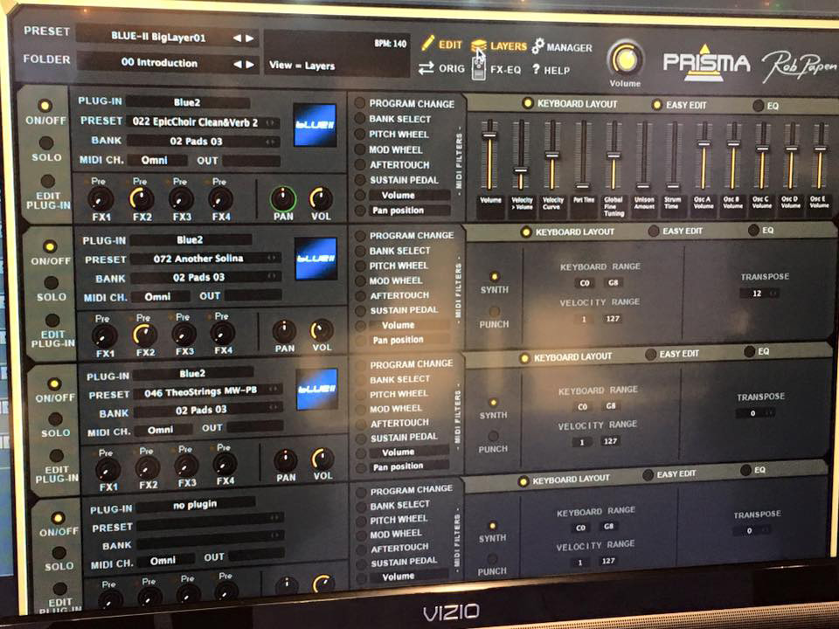This screenshot has height=629, width=839.
Task: Click Pre label above FX1 in first layer
Action: coord(98,182)
